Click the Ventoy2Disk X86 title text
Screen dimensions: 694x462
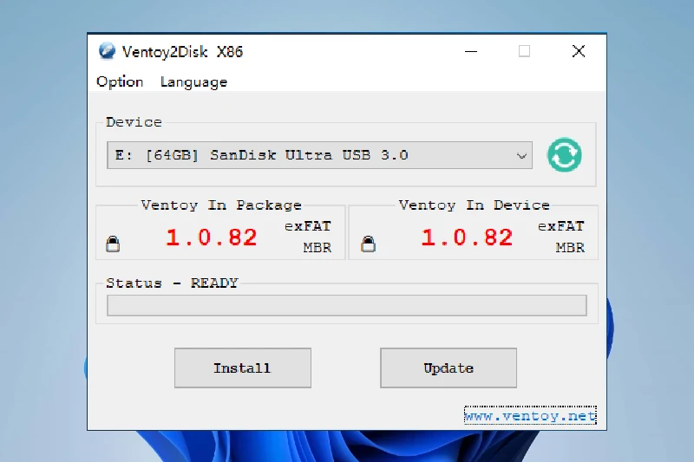[x=182, y=52]
